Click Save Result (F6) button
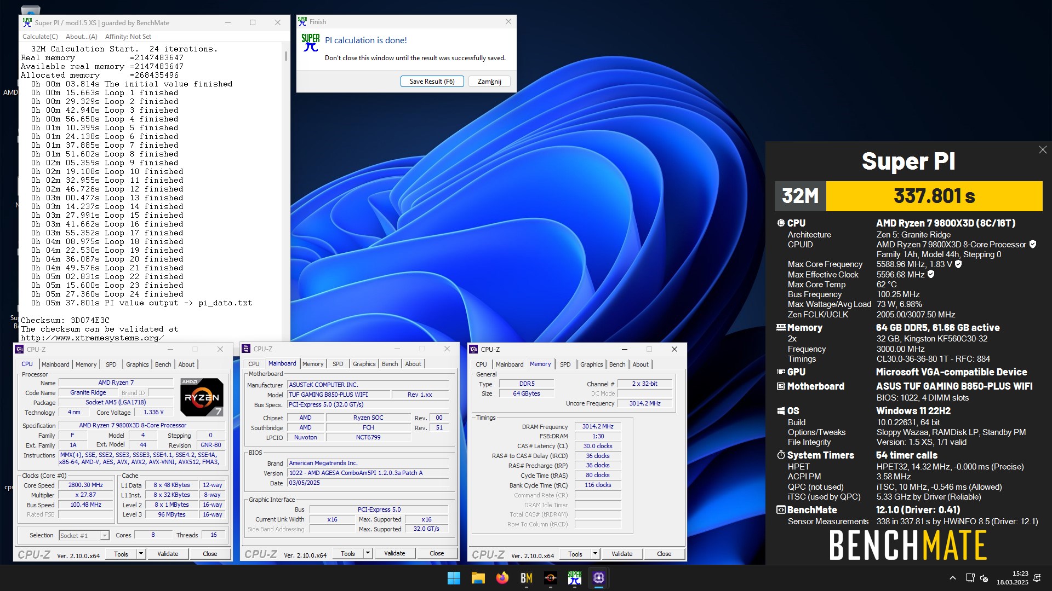This screenshot has height=591, width=1052. (432, 82)
